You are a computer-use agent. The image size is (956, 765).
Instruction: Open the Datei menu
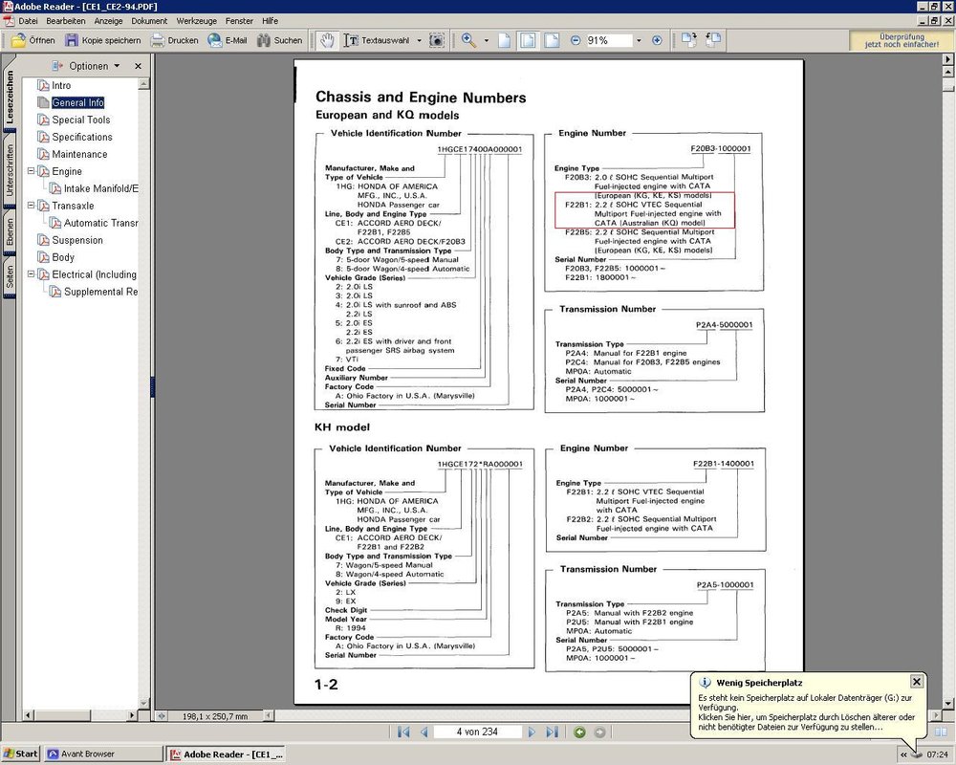(x=28, y=21)
